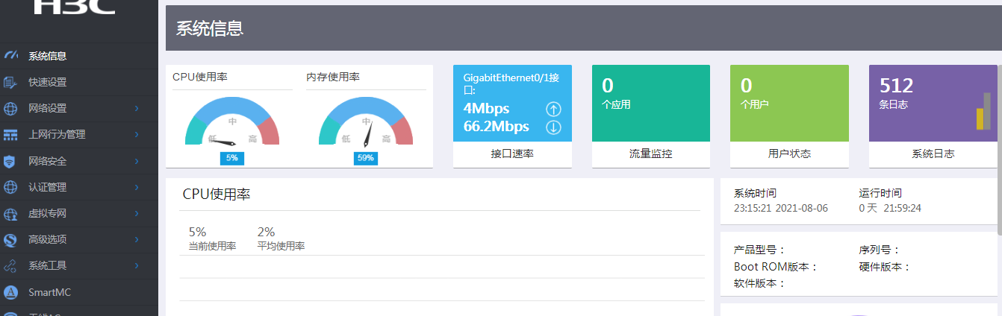Click the 软件版本 label
This screenshot has width=1002, height=316.
tap(760, 283)
